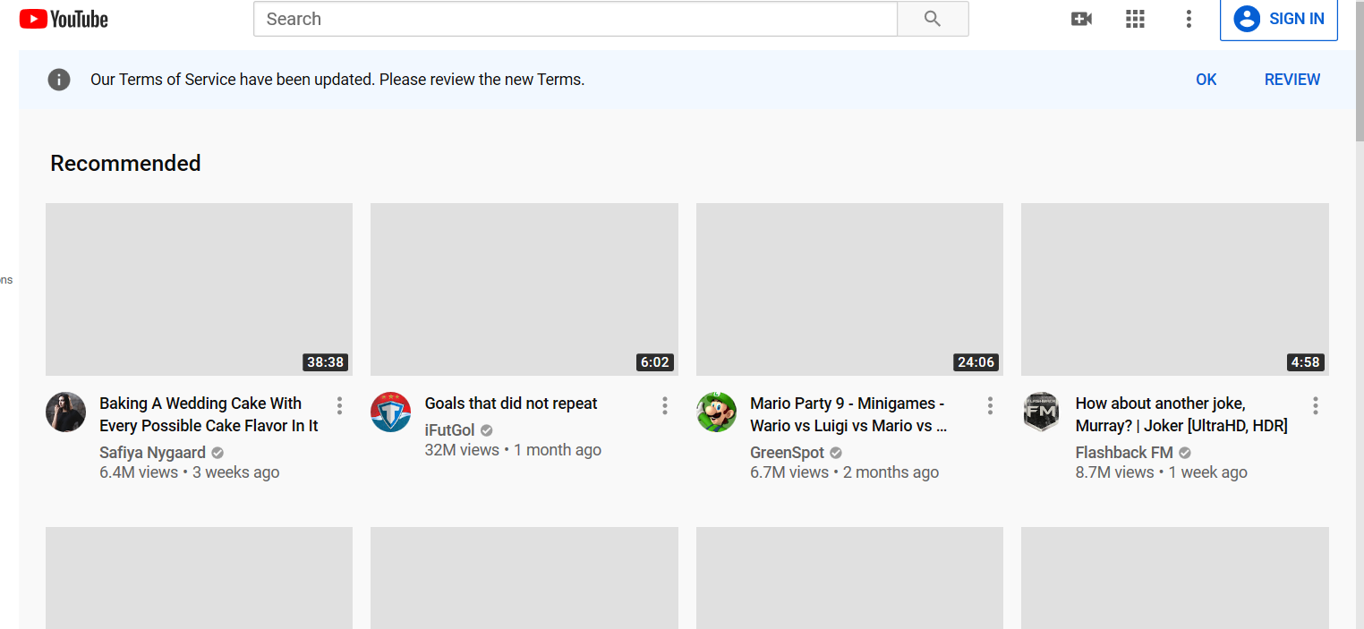This screenshot has height=629, width=1364.
Task: Open options menu for Mario Party 9 video
Action: coord(990,406)
